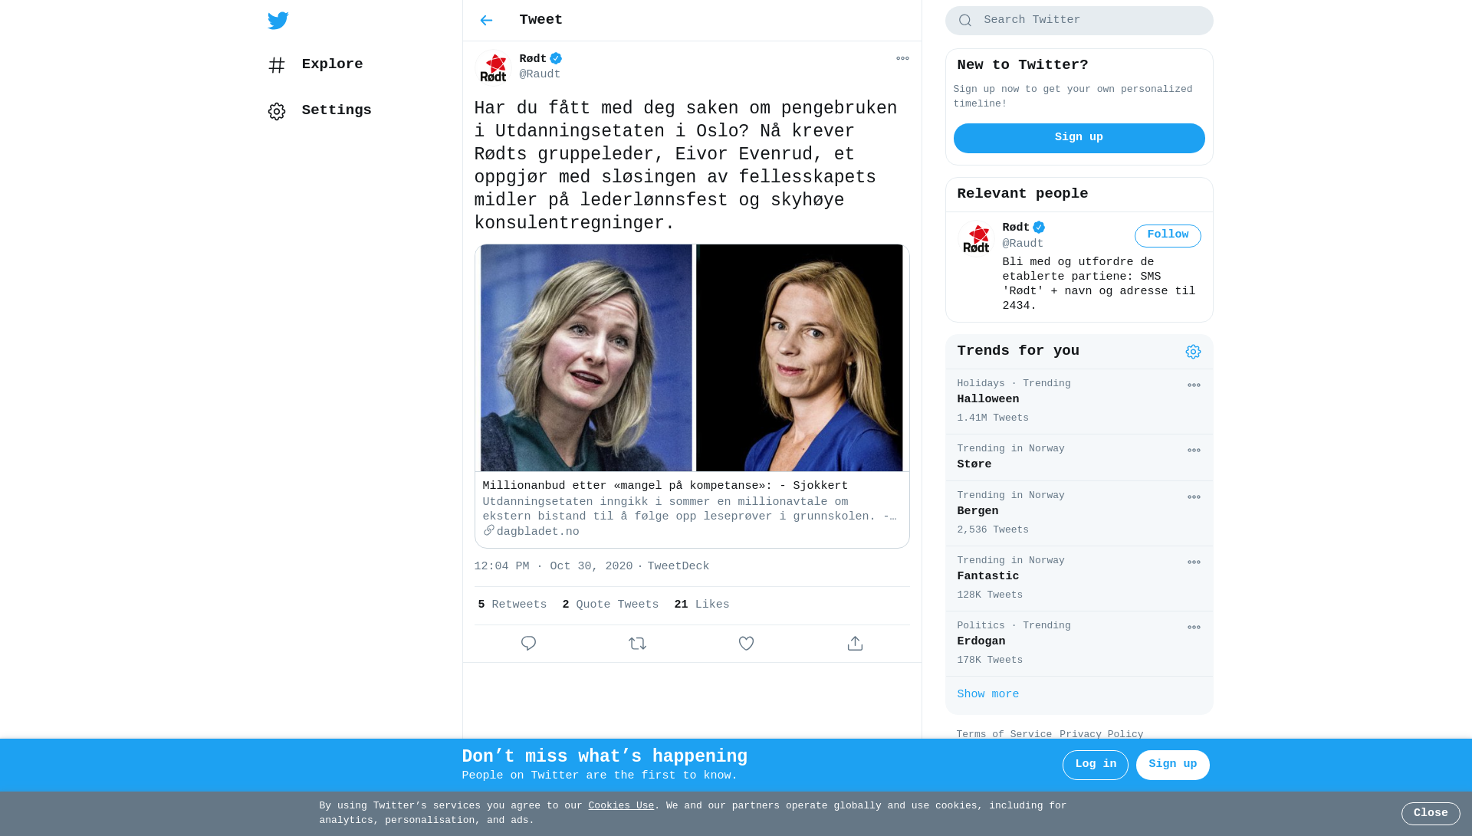Viewport: 1472px width, 836px height.
Task: Expand options for the Bergen trend
Action: click(x=1194, y=497)
